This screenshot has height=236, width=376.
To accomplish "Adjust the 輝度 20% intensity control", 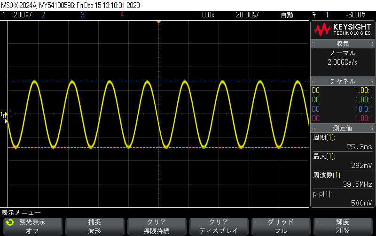I will coord(343,226).
